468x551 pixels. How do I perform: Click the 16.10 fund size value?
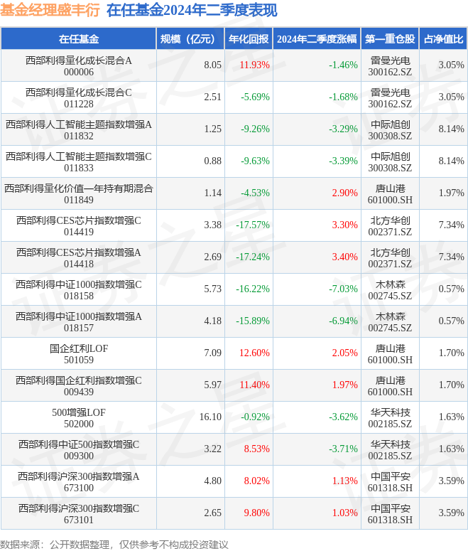(211, 417)
